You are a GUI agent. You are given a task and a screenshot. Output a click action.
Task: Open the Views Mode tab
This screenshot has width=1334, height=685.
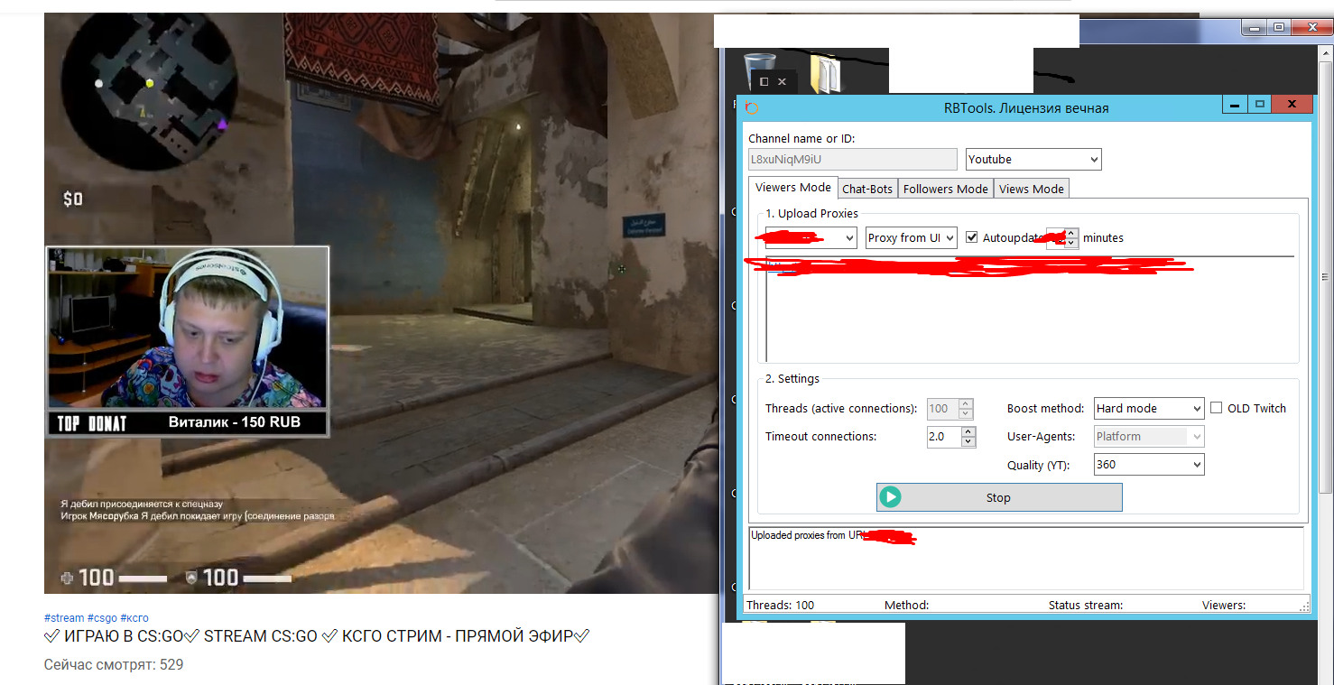[1031, 189]
